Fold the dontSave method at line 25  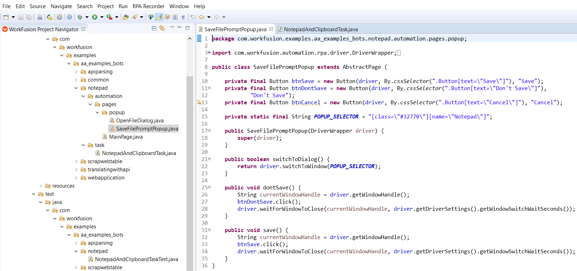click(x=209, y=187)
